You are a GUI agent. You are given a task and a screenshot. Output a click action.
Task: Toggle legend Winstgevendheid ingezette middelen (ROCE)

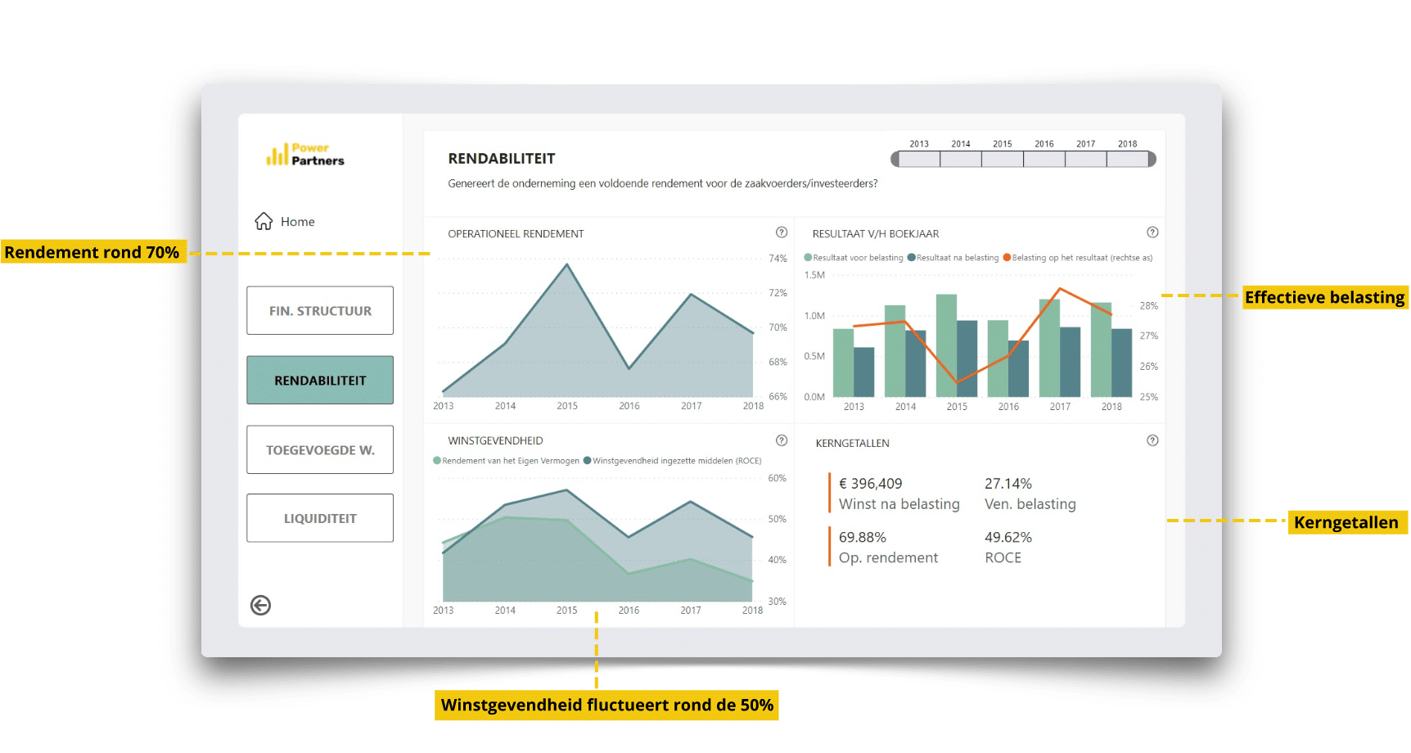click(x=672, y=461)
